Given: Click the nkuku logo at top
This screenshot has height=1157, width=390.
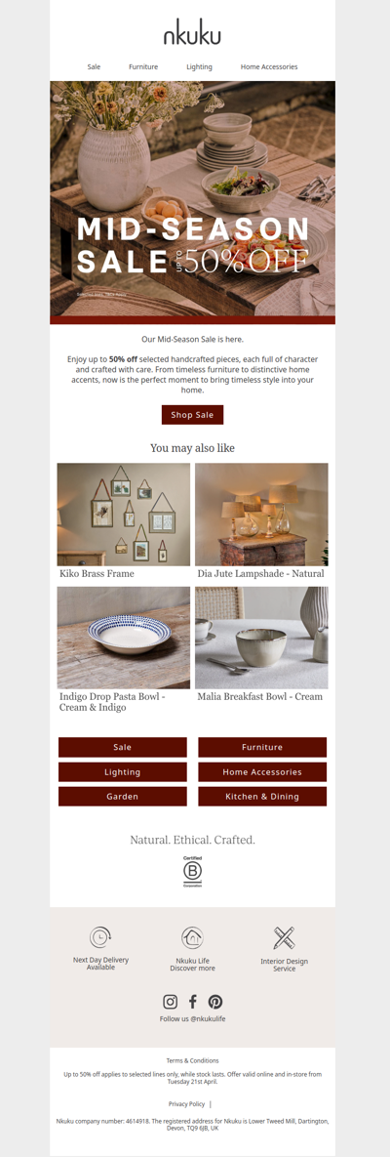Looking at the screenshot, I should pos(192,34).
